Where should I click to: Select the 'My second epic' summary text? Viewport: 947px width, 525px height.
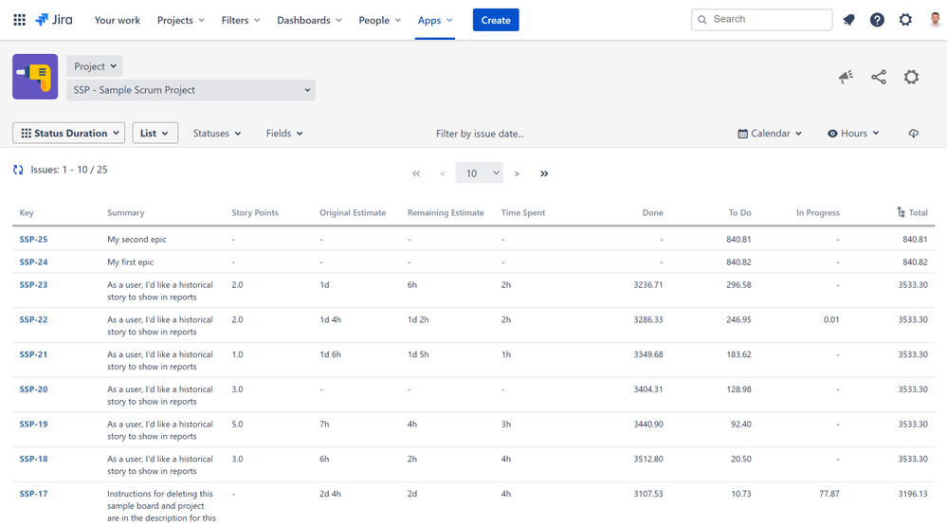pyautogui.click(x=137, y=240)
